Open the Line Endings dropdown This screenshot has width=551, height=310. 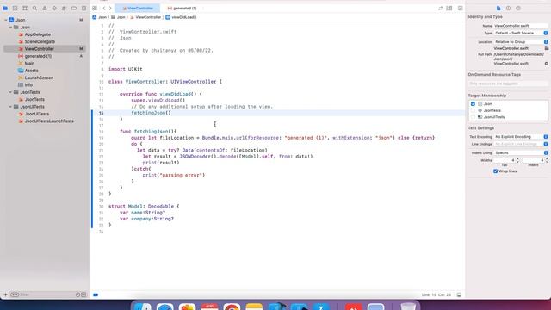521,144
